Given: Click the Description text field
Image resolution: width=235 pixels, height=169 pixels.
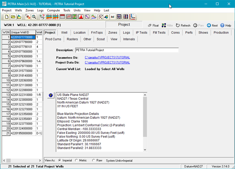Looking at the screenshot, I should 127,50.
